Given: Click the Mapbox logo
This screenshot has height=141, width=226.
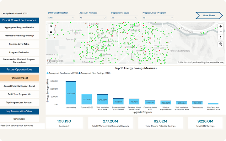Looking at the screenshot, I should [55, 61].
